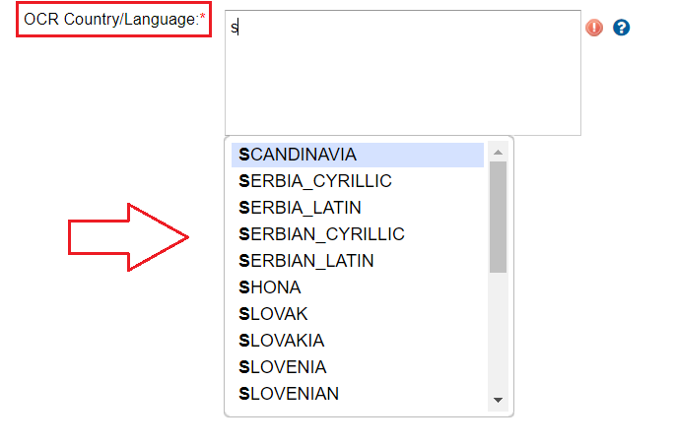Select SLOVENIA from suggestions
The height and width of the screenshot is (446, 675).
click(282, 367)
